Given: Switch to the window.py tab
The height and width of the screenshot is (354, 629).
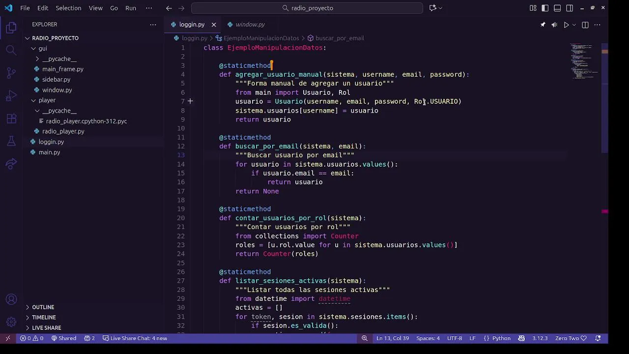Looking at the screenshot, I should point(250,25).
